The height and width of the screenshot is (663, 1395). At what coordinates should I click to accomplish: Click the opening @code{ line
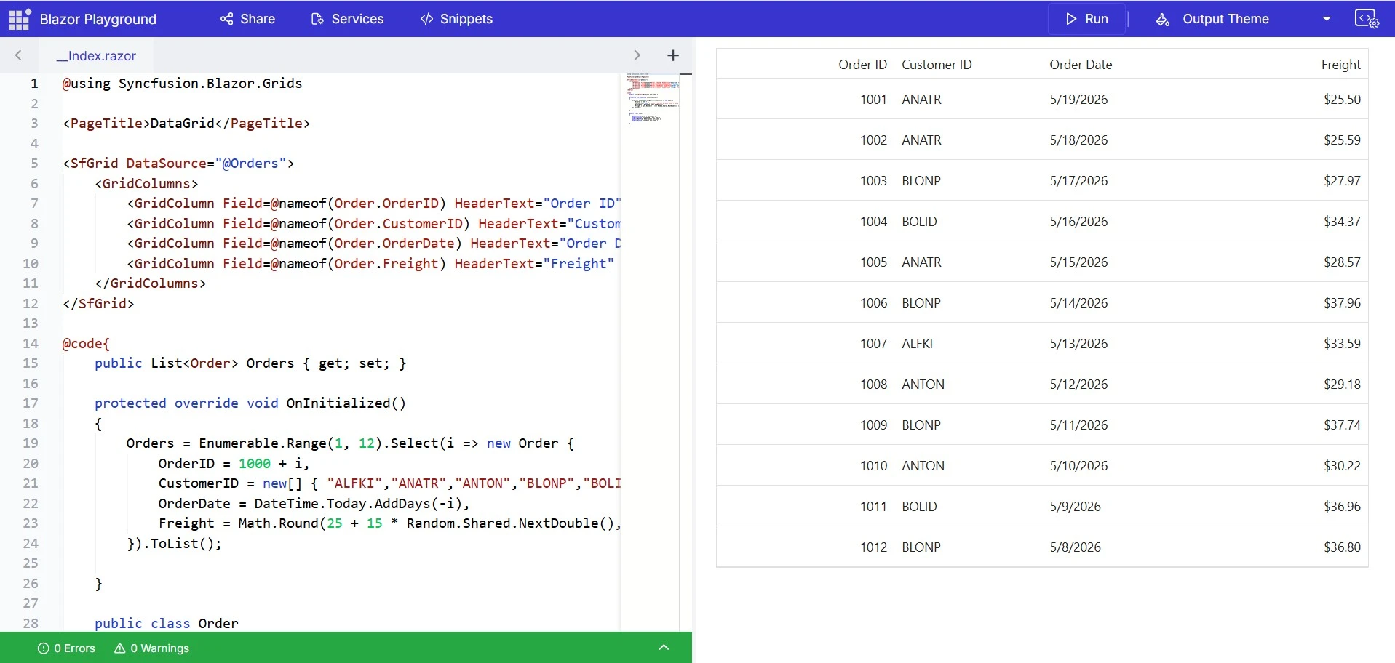(x=86, y=343)
